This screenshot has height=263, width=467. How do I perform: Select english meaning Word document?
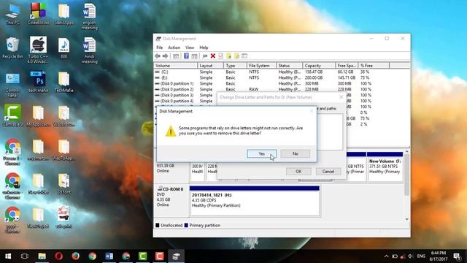[x=89, y=16]
